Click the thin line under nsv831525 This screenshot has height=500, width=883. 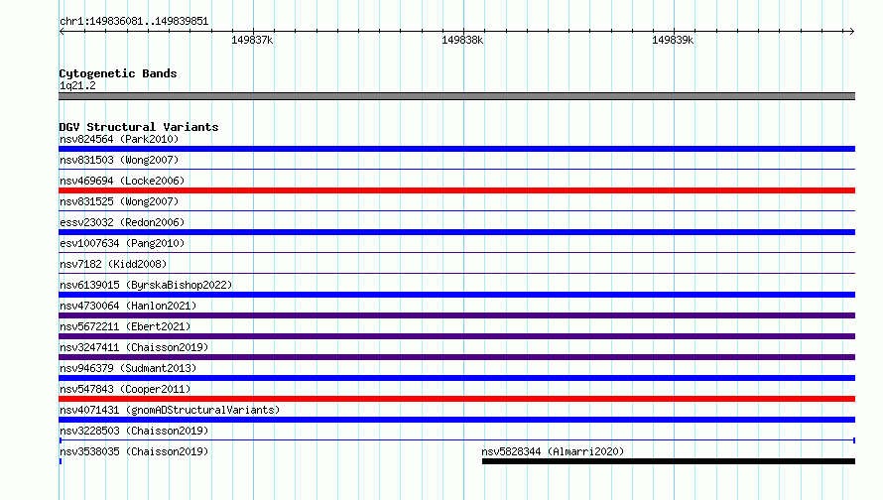point(456,210)
